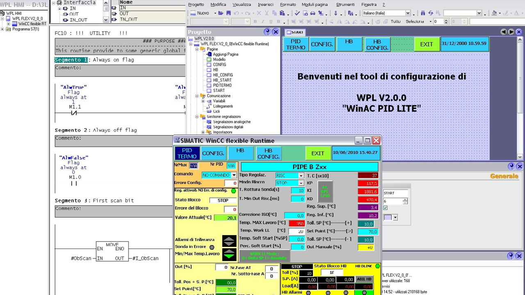Open Tipo Regolaz. RISC dropdown

[x=301, y=175]
